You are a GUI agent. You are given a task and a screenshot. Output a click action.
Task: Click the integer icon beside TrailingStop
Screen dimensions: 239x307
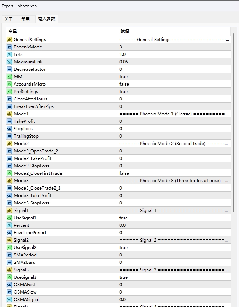[10, 136]
